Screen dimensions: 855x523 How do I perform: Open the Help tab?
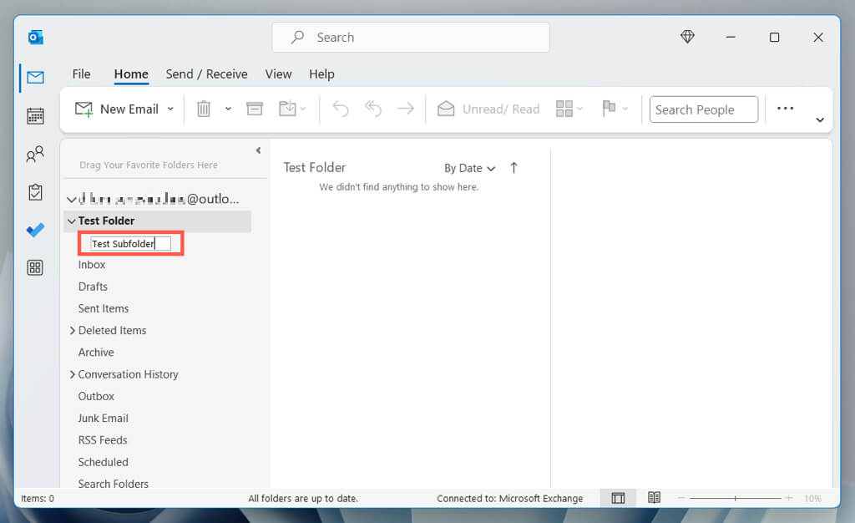321,74
